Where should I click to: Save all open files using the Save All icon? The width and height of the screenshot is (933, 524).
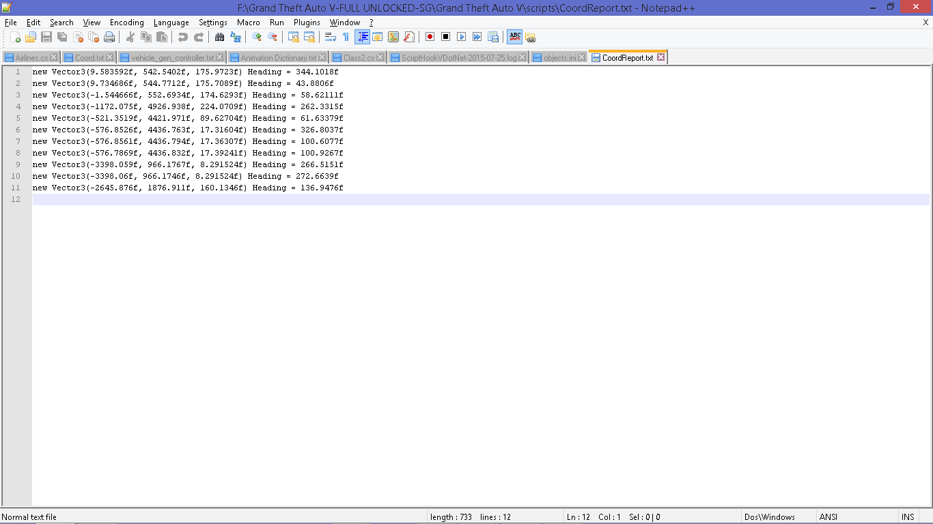pyautogui.click(x=62, y=37)
